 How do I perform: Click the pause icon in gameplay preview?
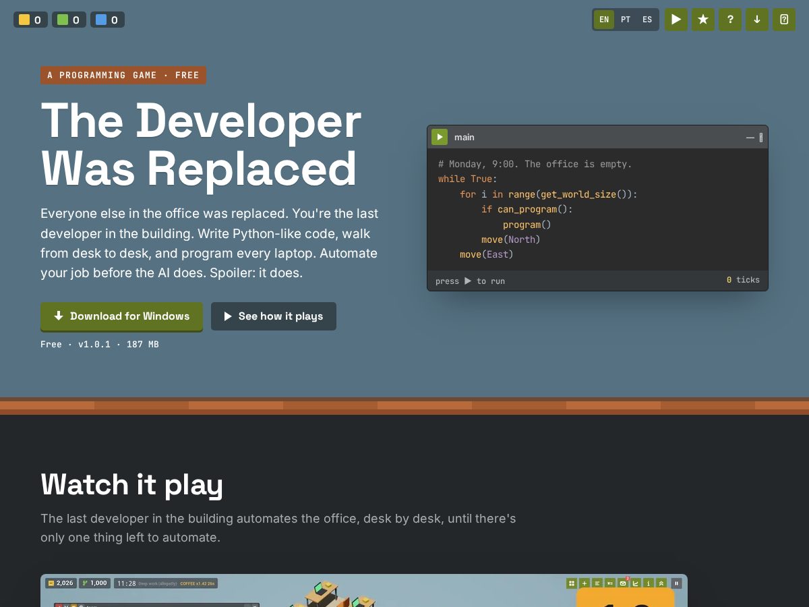click(x=676, y=583)
